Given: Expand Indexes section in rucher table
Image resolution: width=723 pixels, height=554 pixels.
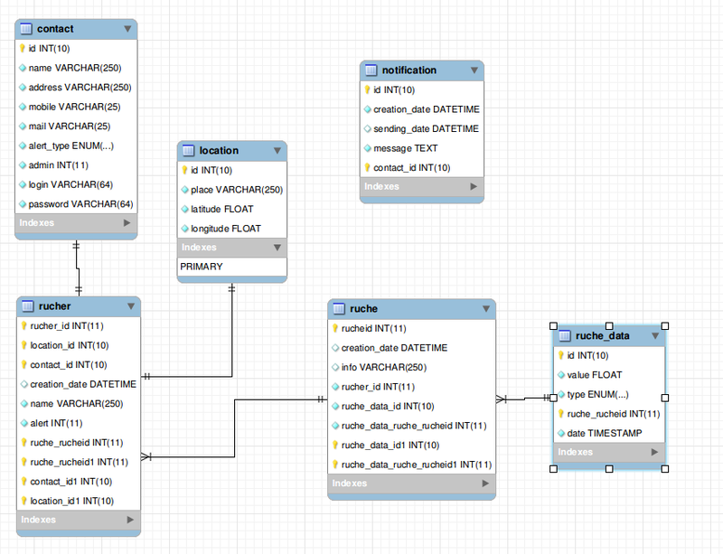Looking at the screenshot, I should (131, 520).
